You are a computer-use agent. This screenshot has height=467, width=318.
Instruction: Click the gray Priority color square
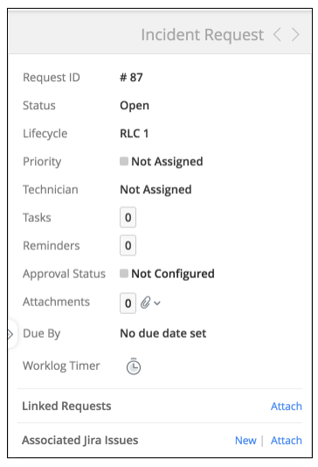click(x=124, y=161)
